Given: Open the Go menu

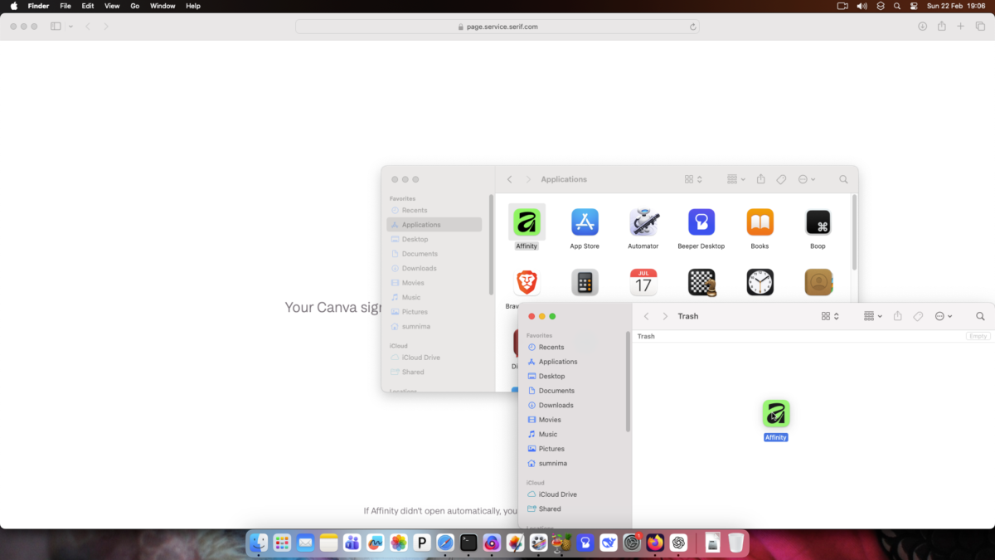Looking at the screenshot, I should [x=134, y=6].
